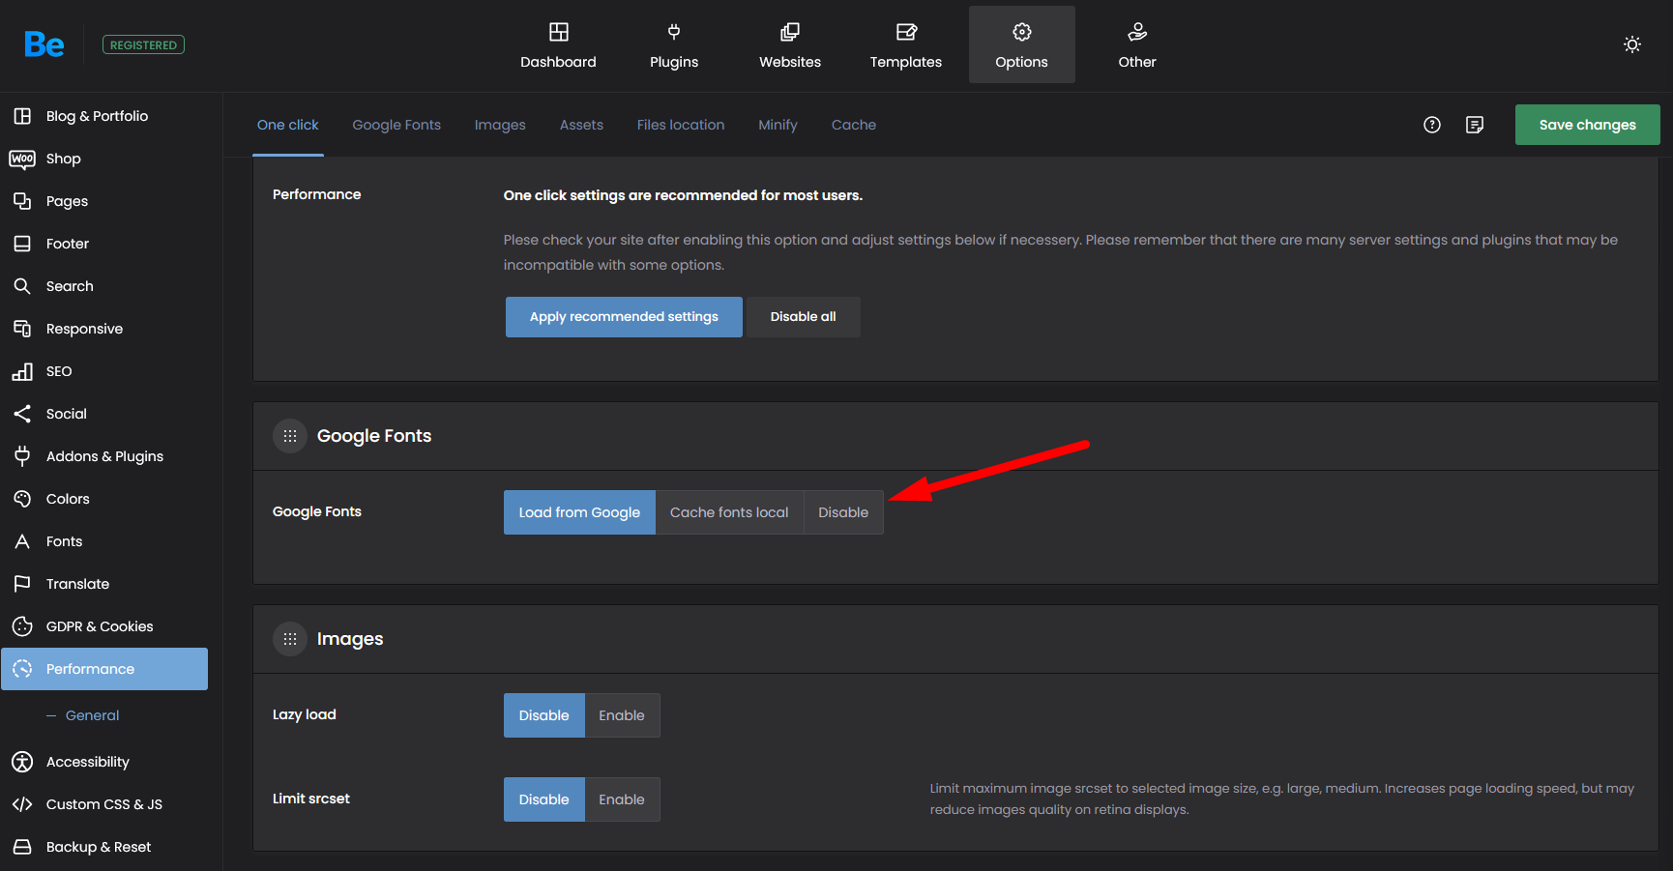Open the notes icon beside Save changes

[x=1475, y=125]
